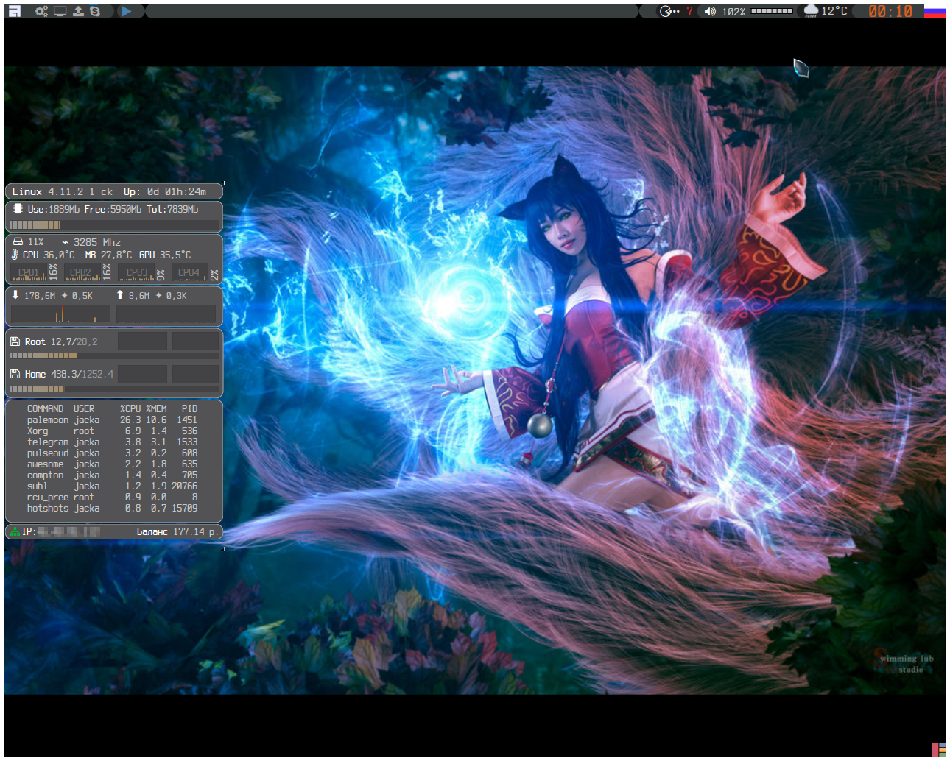This screenshot has height=761, width=950.
Task: Click the rainy cloud weather icon
Action: [811, 11]
